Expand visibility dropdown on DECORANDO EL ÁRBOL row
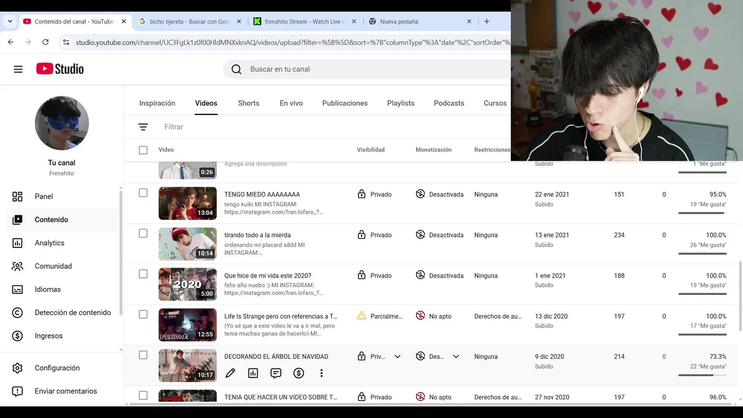This screenshot has height=418, width=743. click(398, 356)
